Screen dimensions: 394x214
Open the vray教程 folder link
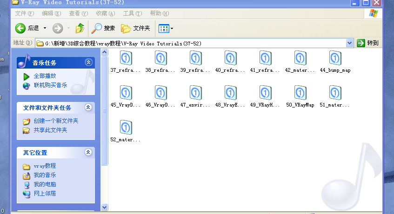pos(45,166)
